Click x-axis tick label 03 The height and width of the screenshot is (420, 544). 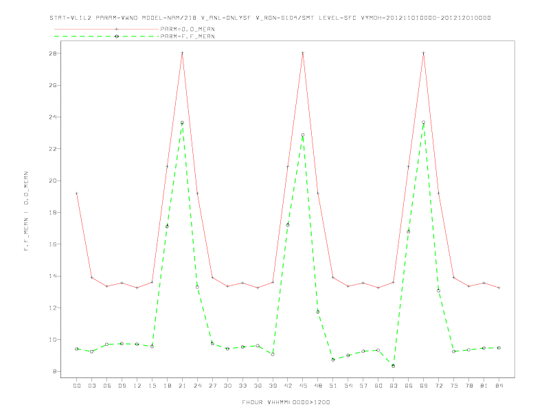click(91, 386)
